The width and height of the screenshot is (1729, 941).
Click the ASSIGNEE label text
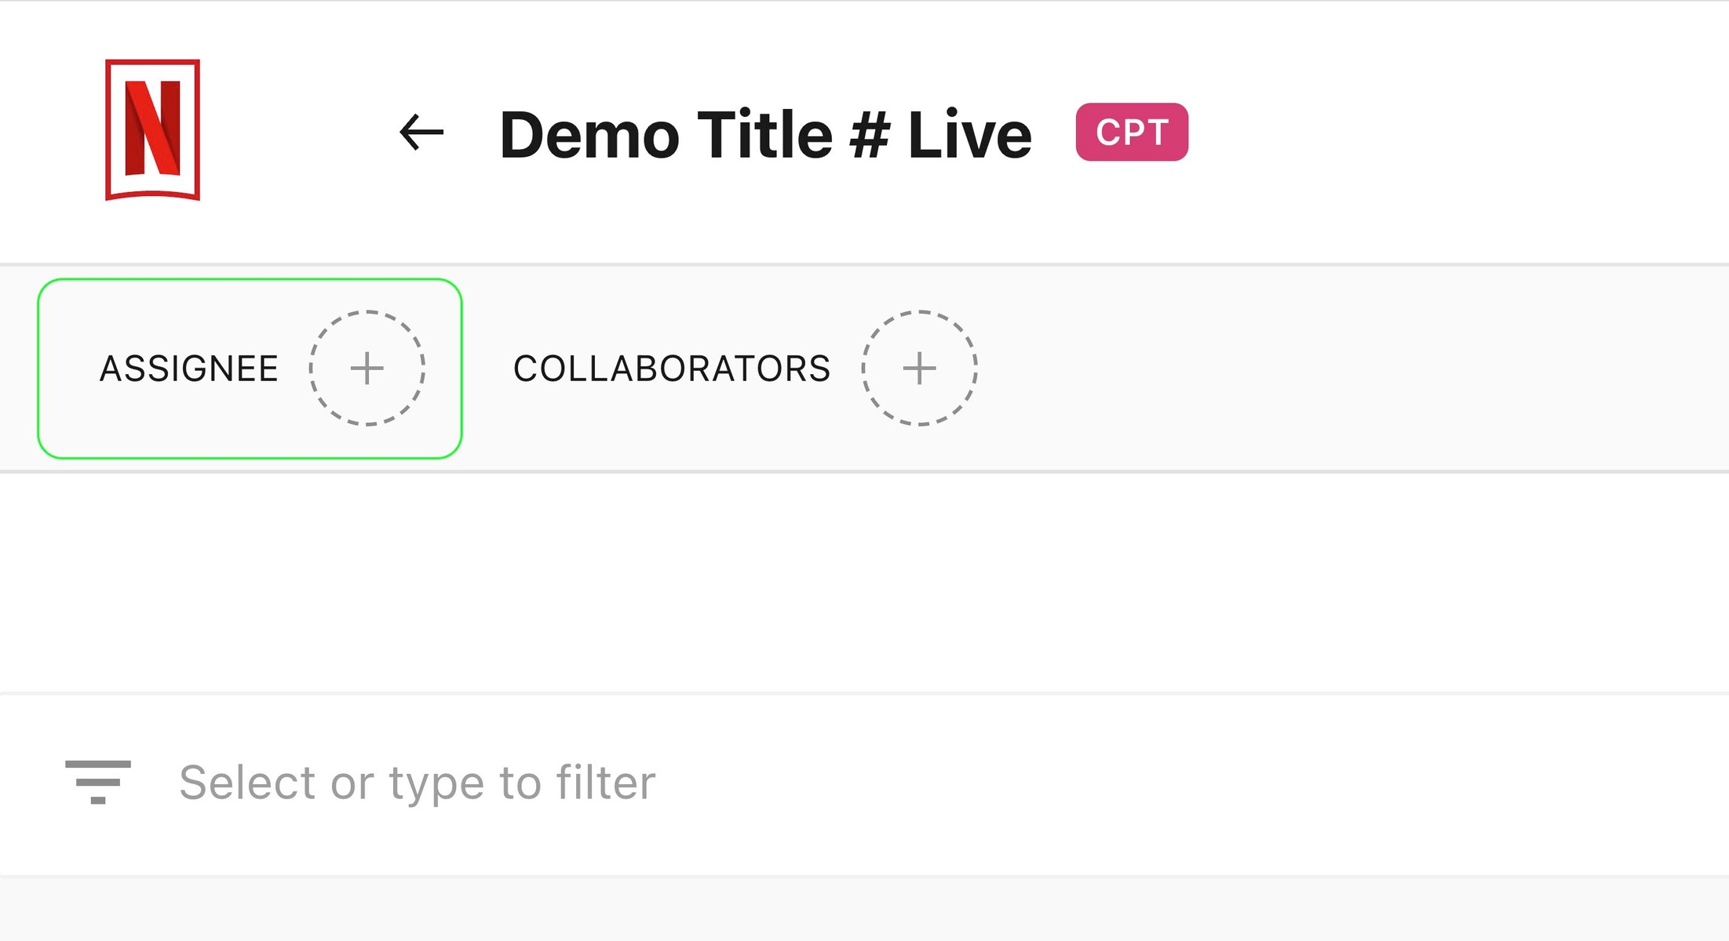point(189,369)
